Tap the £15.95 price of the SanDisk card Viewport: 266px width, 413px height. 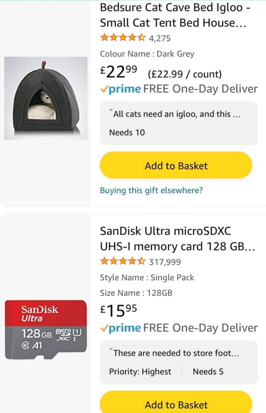pos(119,311)
